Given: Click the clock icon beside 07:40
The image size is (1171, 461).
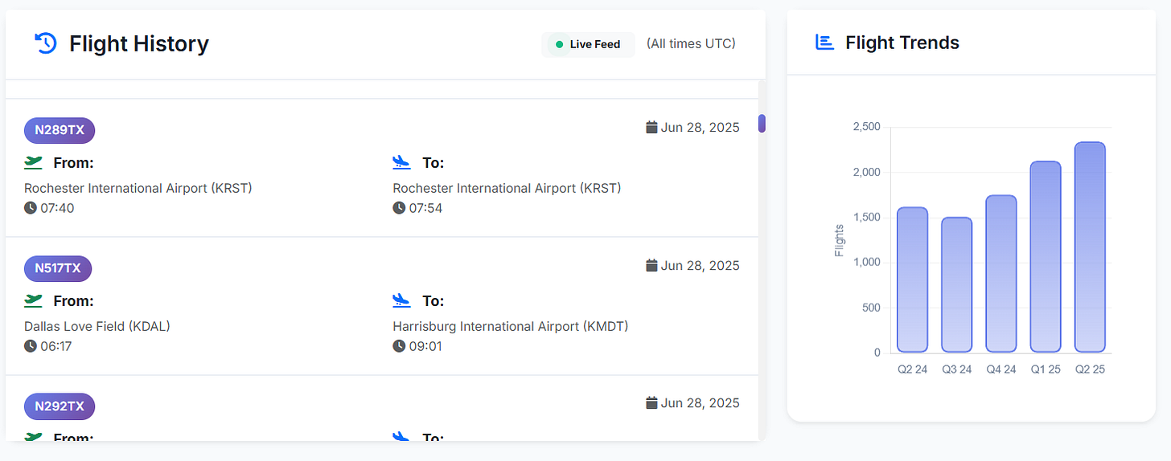Looking at the screenshot, I should click(31, 208).
